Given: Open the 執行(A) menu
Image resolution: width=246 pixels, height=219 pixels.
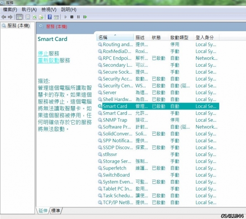Looking at the screenshot, I should [x=29, y=10].
